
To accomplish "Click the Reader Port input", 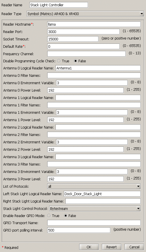I will (83, 32).
